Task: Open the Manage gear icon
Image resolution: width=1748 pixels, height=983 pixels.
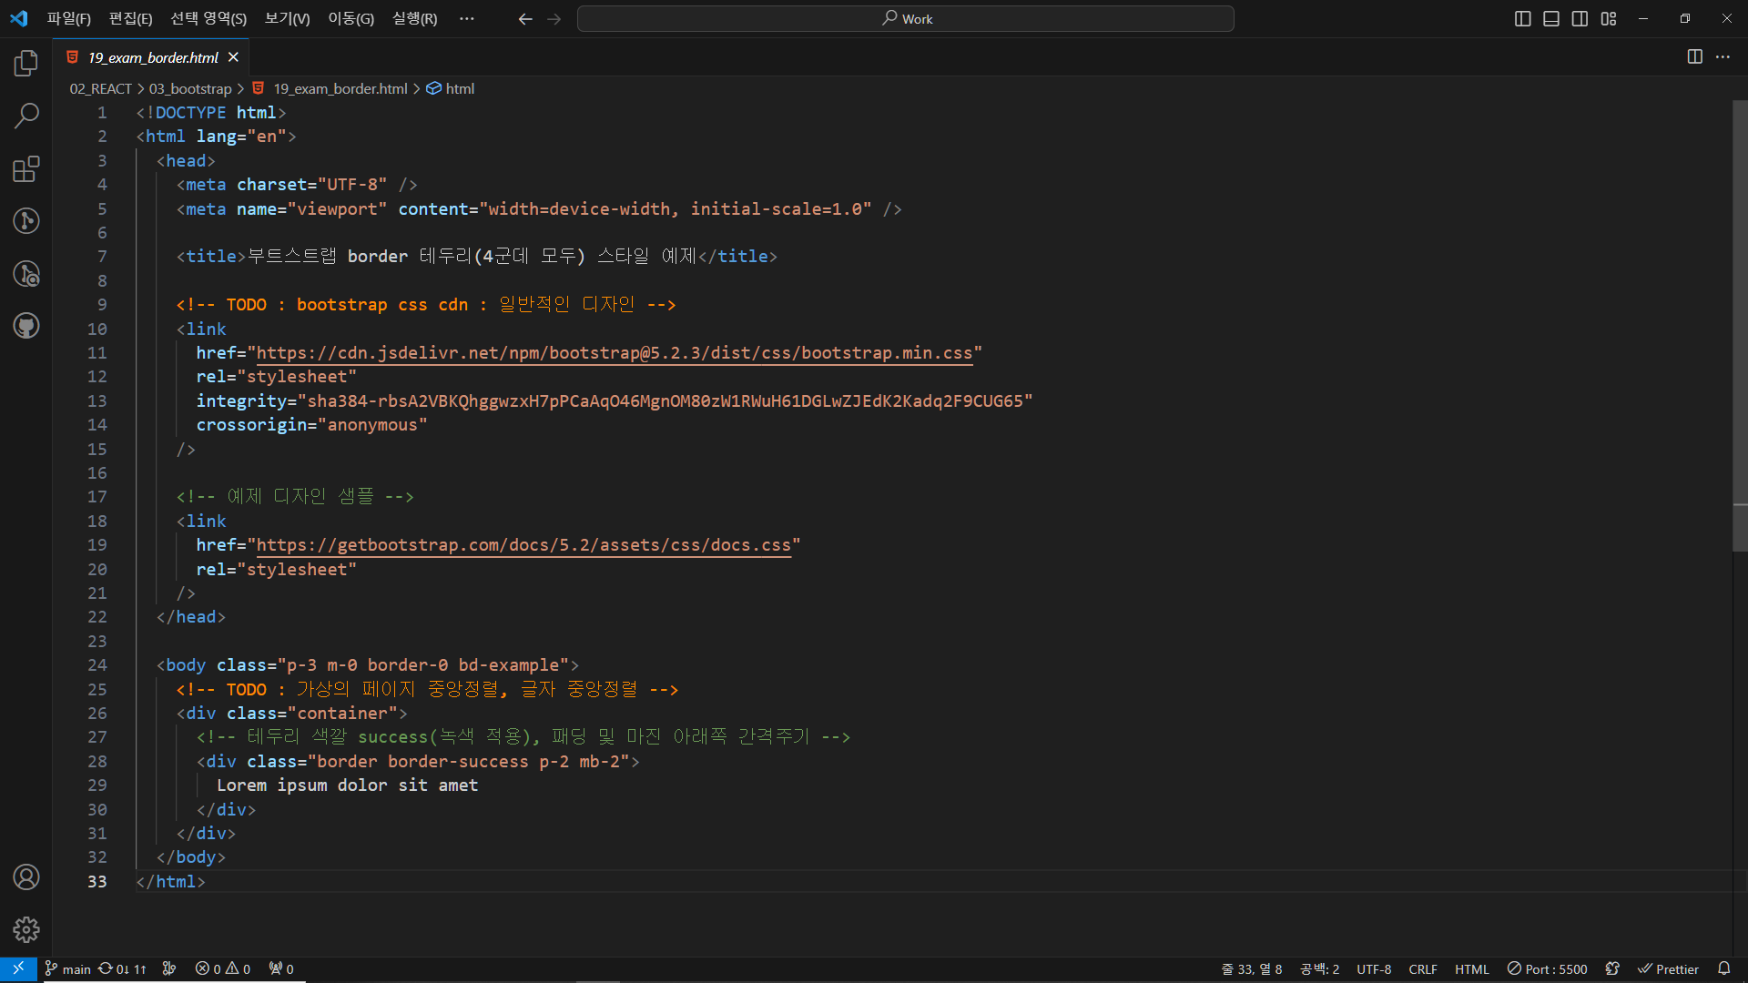Action: (26, 929)
